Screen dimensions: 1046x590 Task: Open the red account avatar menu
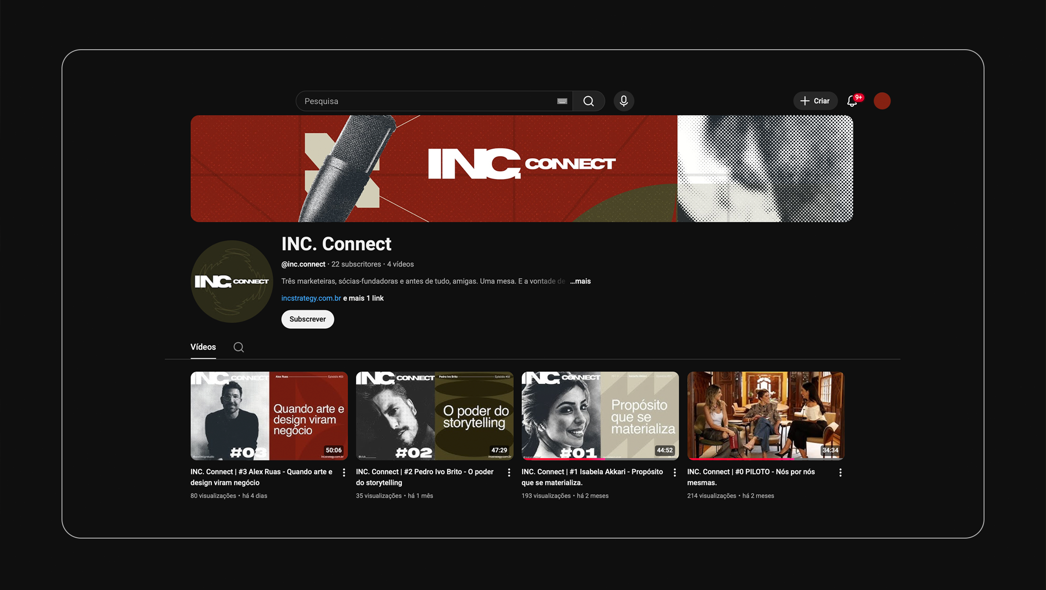(882, 101)
